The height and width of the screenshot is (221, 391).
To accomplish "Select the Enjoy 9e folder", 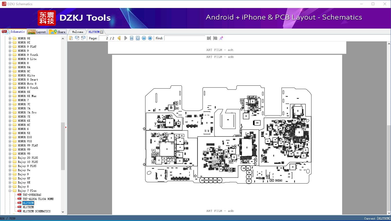I will (x=24, y=170).
